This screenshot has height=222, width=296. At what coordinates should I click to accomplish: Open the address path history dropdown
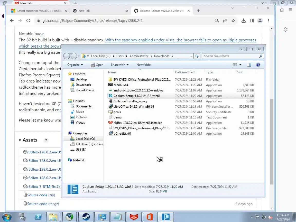point(191,56)
